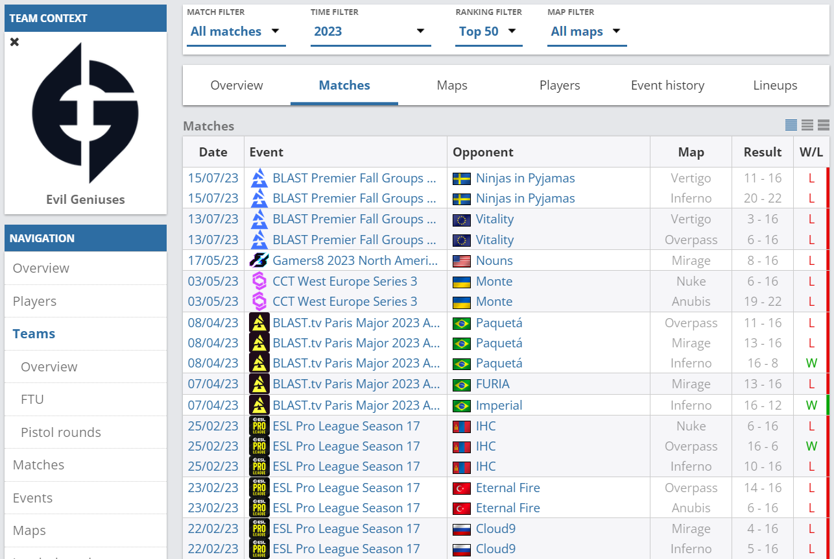Click the Gamers8 event logo
The height and width of the screenshot is (559, 834).
(259, 260)
